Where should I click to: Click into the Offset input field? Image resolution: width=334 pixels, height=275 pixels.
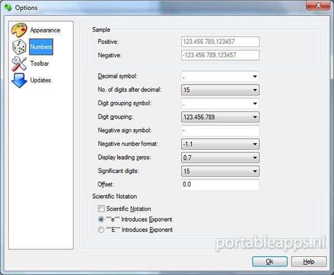[220, 185]
